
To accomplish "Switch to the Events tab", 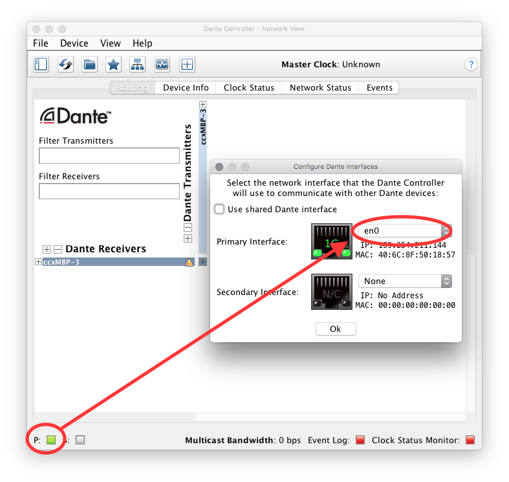I will [x=379, y=88].
